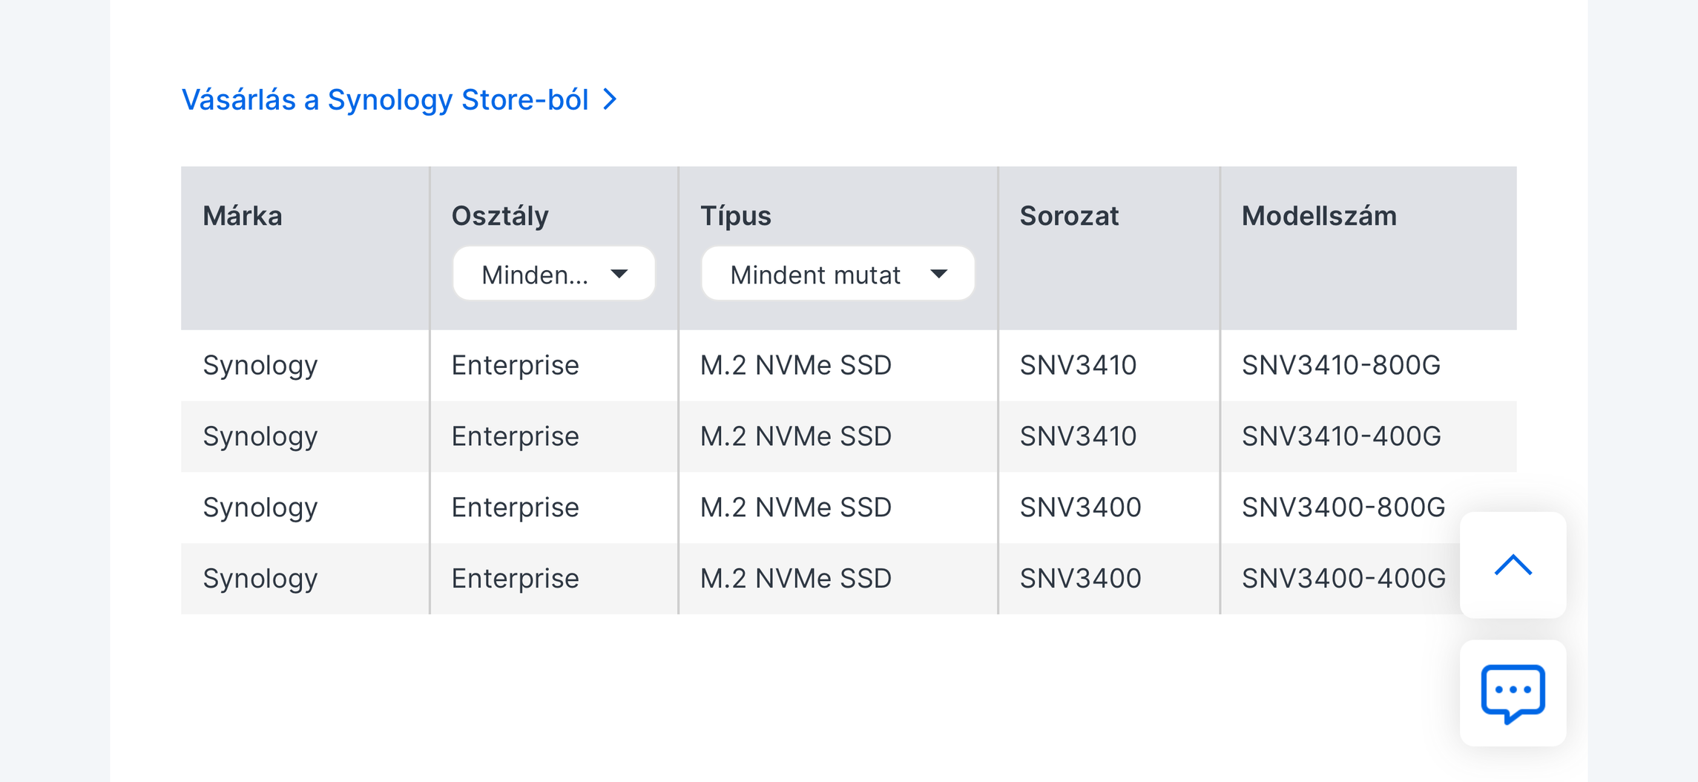The image size is (1698, 782).
Task: Select model number SNV3410-800G
Action: [x=1341, y=365]
